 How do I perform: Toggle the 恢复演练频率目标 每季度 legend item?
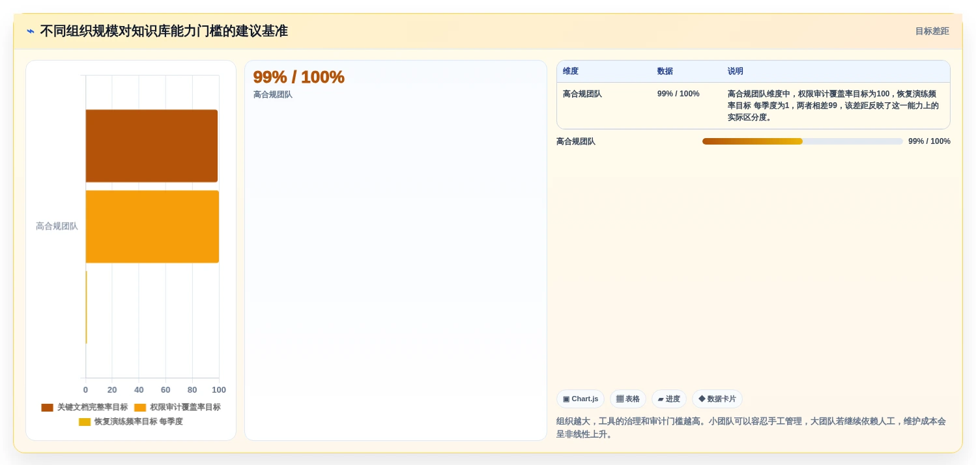131,421
